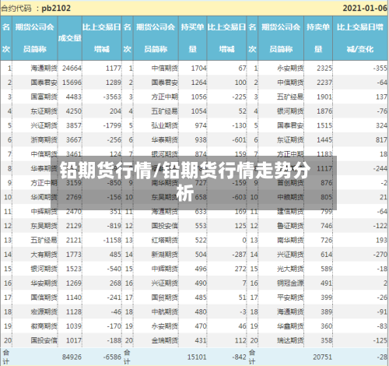Click the long position change "-601"
This screenshot has height=366, width=389.
[239, 140]
